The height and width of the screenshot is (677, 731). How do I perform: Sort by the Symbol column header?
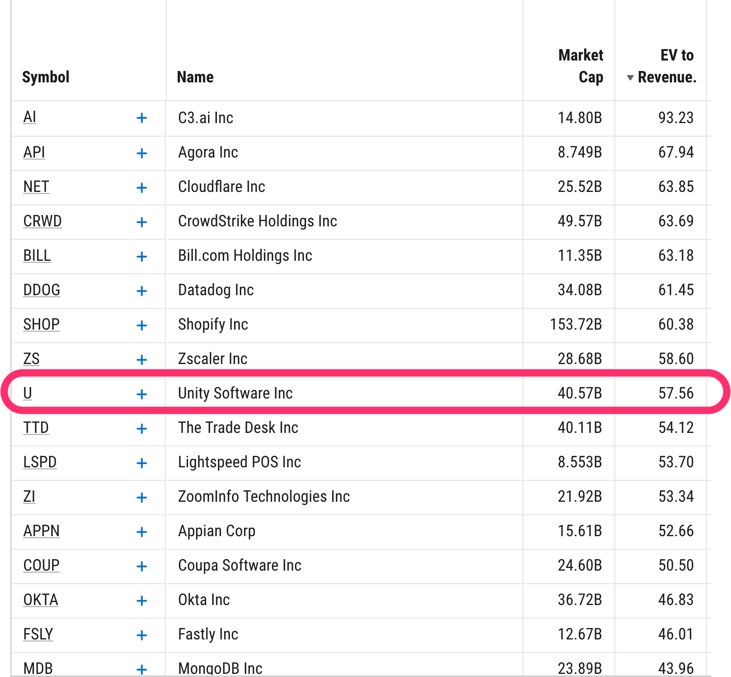46,77
